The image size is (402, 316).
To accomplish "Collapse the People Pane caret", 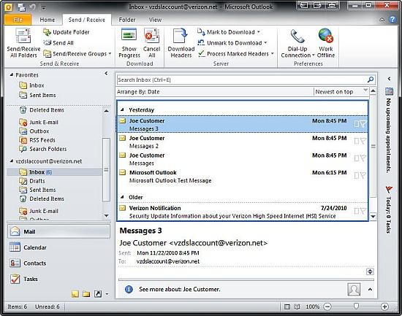I will (x=370, y=290).
